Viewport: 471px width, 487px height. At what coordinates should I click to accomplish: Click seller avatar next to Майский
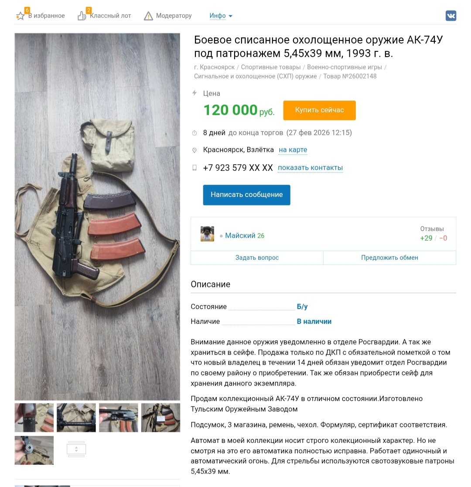[x=207, y=234]
